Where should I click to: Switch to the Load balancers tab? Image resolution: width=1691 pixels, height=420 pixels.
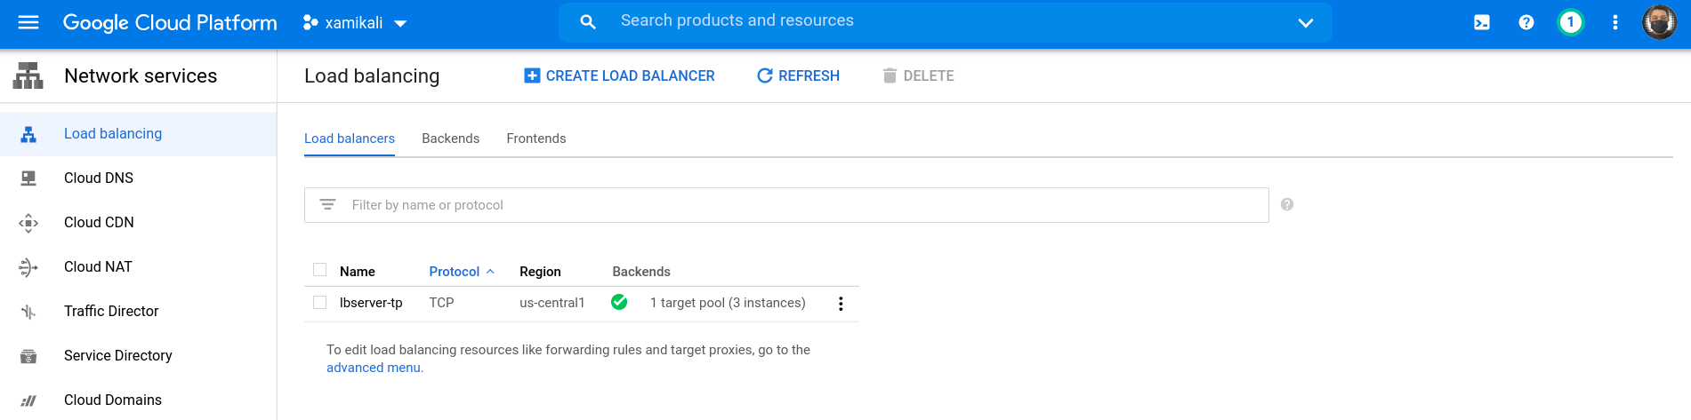pyautogui.click(x=350, y=139)
